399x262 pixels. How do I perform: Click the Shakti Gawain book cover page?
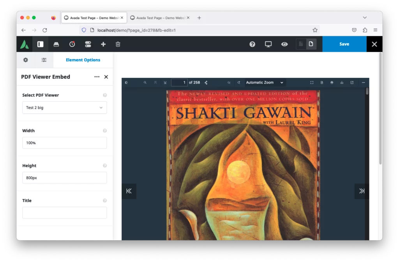(243, 165)
